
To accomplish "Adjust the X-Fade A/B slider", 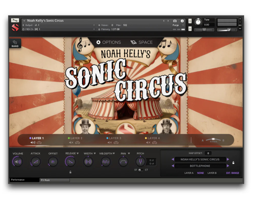I will pos(213,140).
